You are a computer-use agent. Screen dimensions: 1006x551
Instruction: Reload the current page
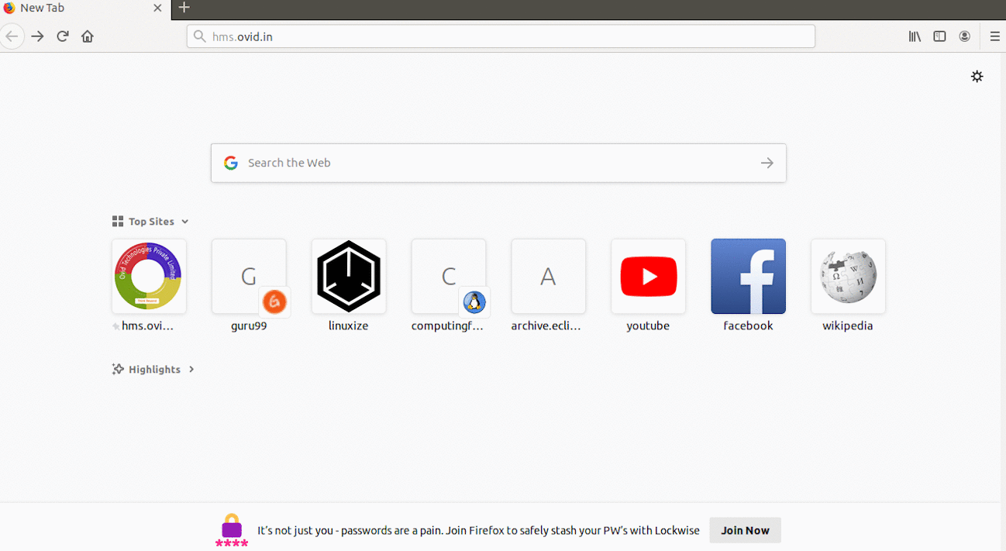(x=63, y=36)
